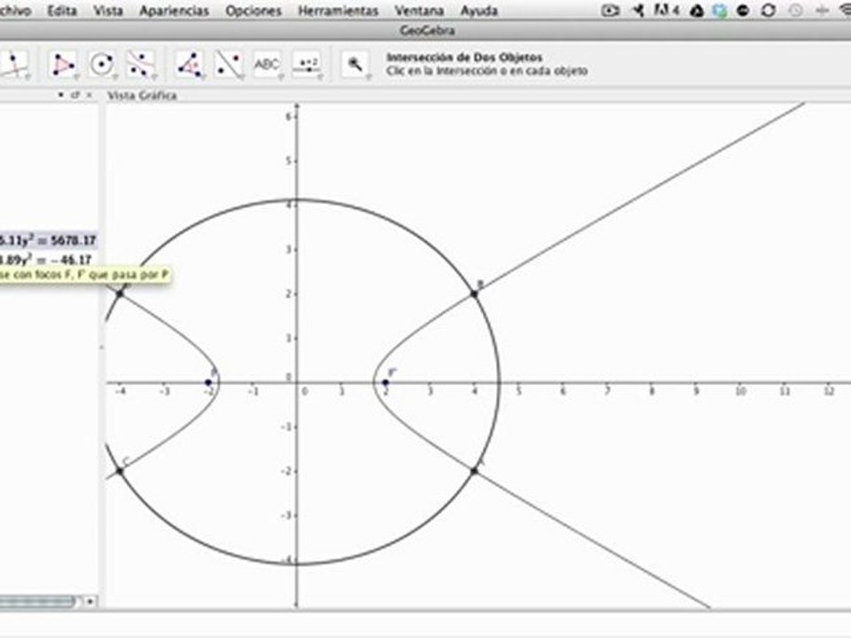This screenshot has height=638, width=851.
Task: Select the Circle with Center tool
Action: tap(101, 65)
